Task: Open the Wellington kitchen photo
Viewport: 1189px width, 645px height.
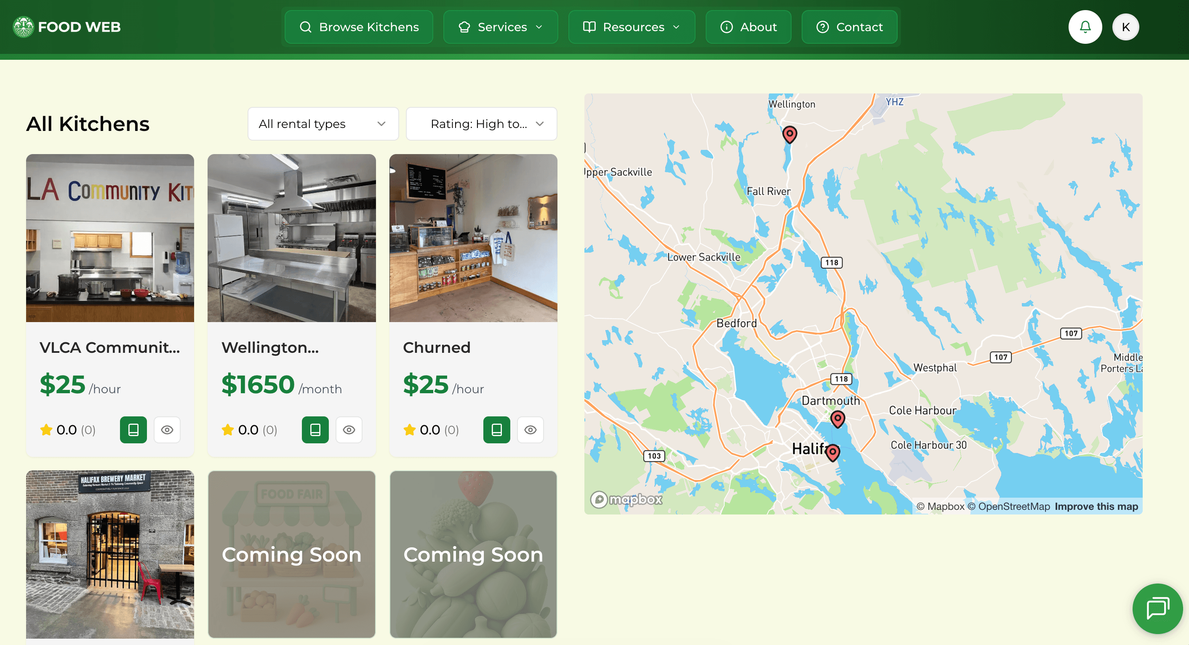Action: 291,238
